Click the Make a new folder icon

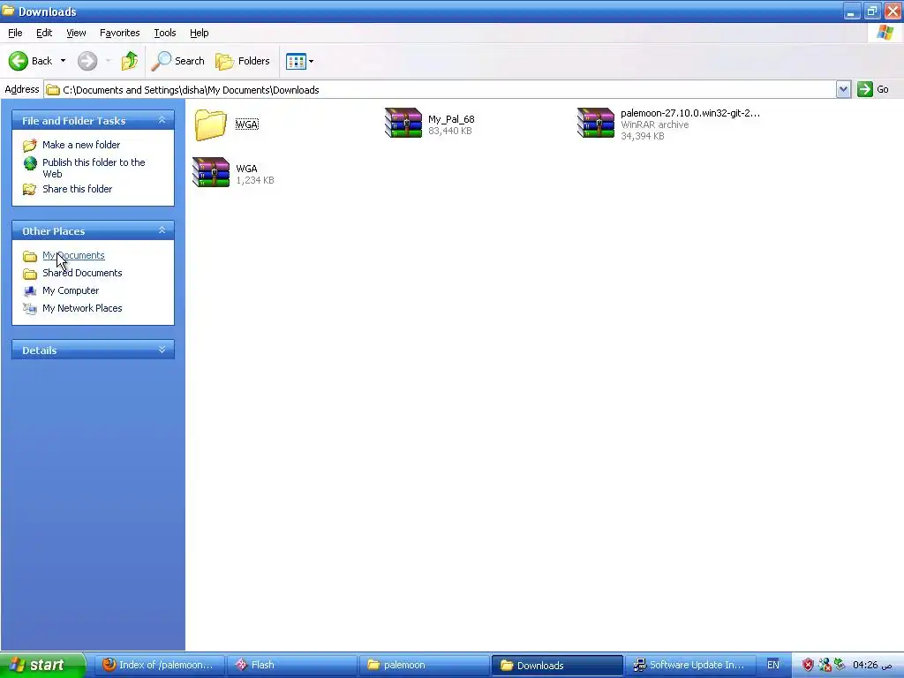(x=29, y=145)
